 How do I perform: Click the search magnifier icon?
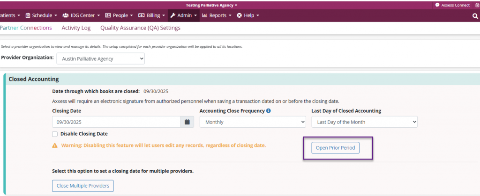pyautogui.click(x=475, y=15)
